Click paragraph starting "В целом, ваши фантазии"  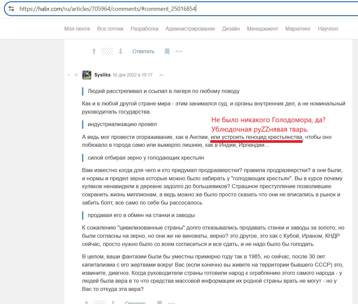point(213,273)
